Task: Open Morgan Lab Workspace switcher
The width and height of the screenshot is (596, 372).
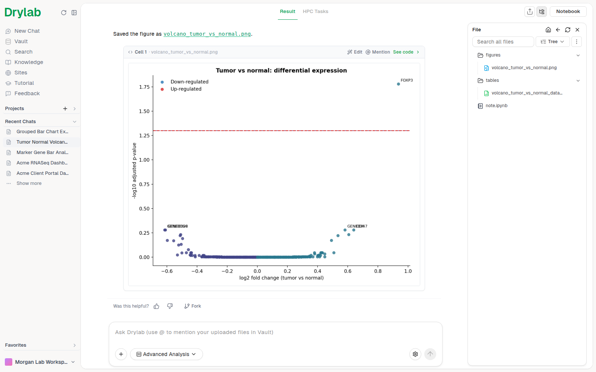Action: 40,362
